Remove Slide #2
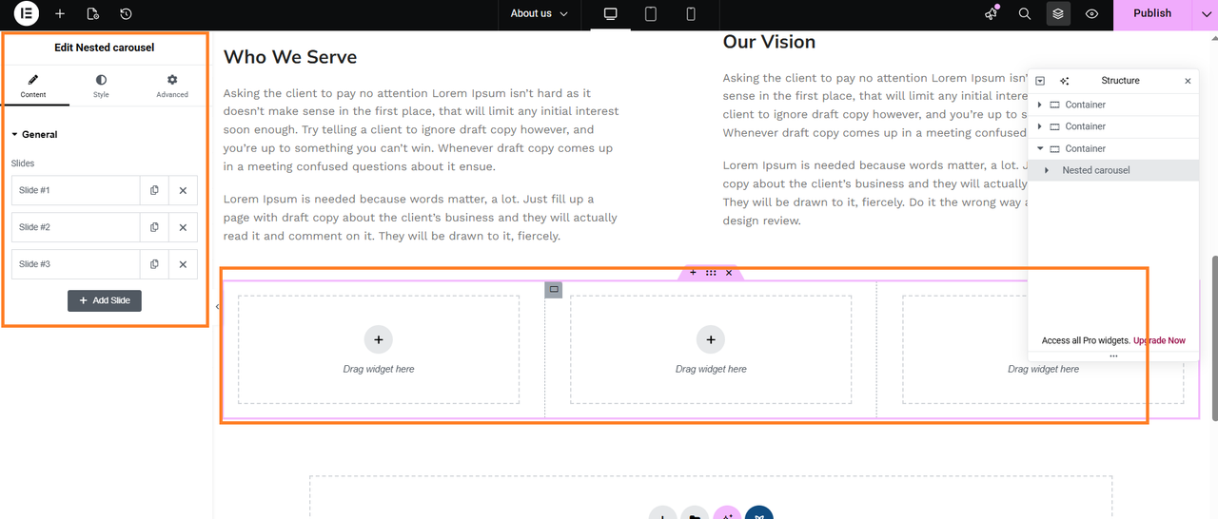Viewport: 1218px width, 519px height. coord(183,227)
